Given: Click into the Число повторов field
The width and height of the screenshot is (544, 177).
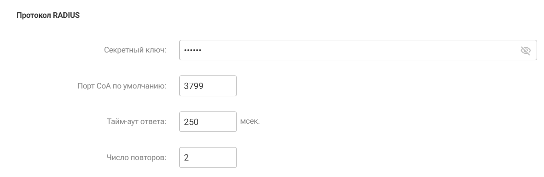Looking at the screenshot, I should coord(208,157).
